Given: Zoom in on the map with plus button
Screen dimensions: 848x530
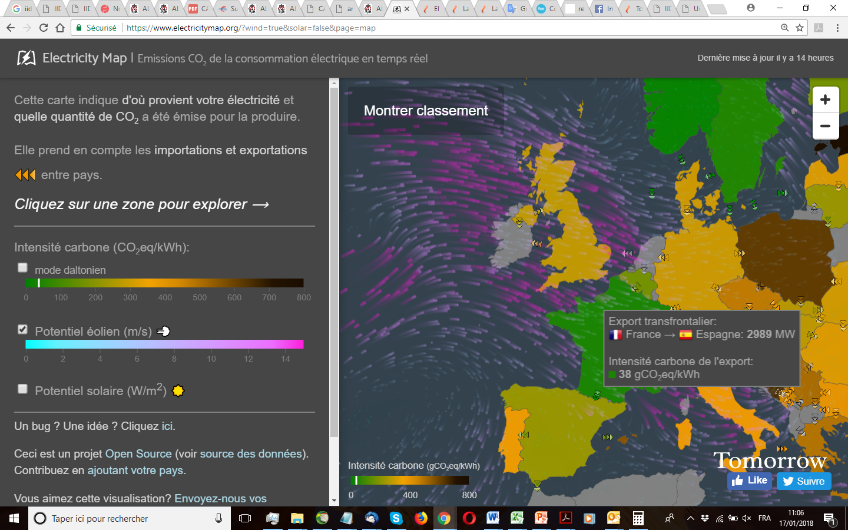Looking at the screenshot, I should [x=825, y=100].
